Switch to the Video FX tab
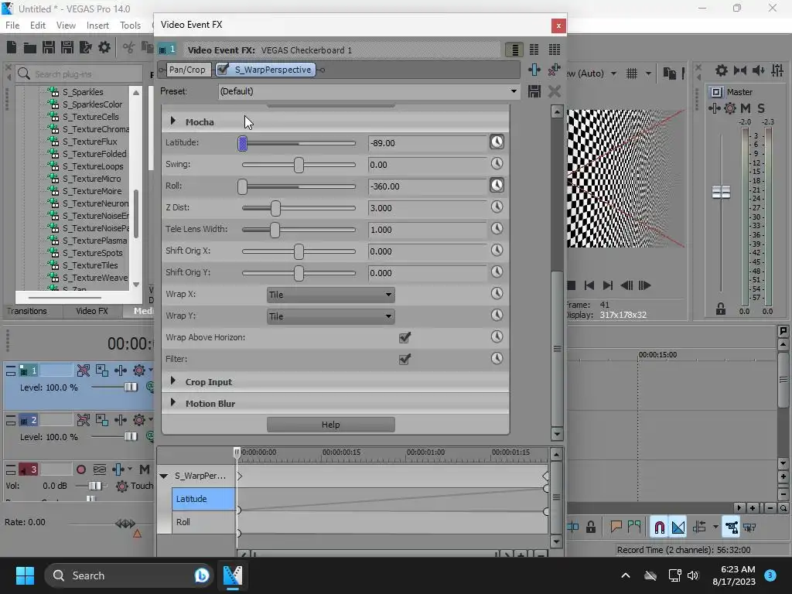 pos(92,311)
